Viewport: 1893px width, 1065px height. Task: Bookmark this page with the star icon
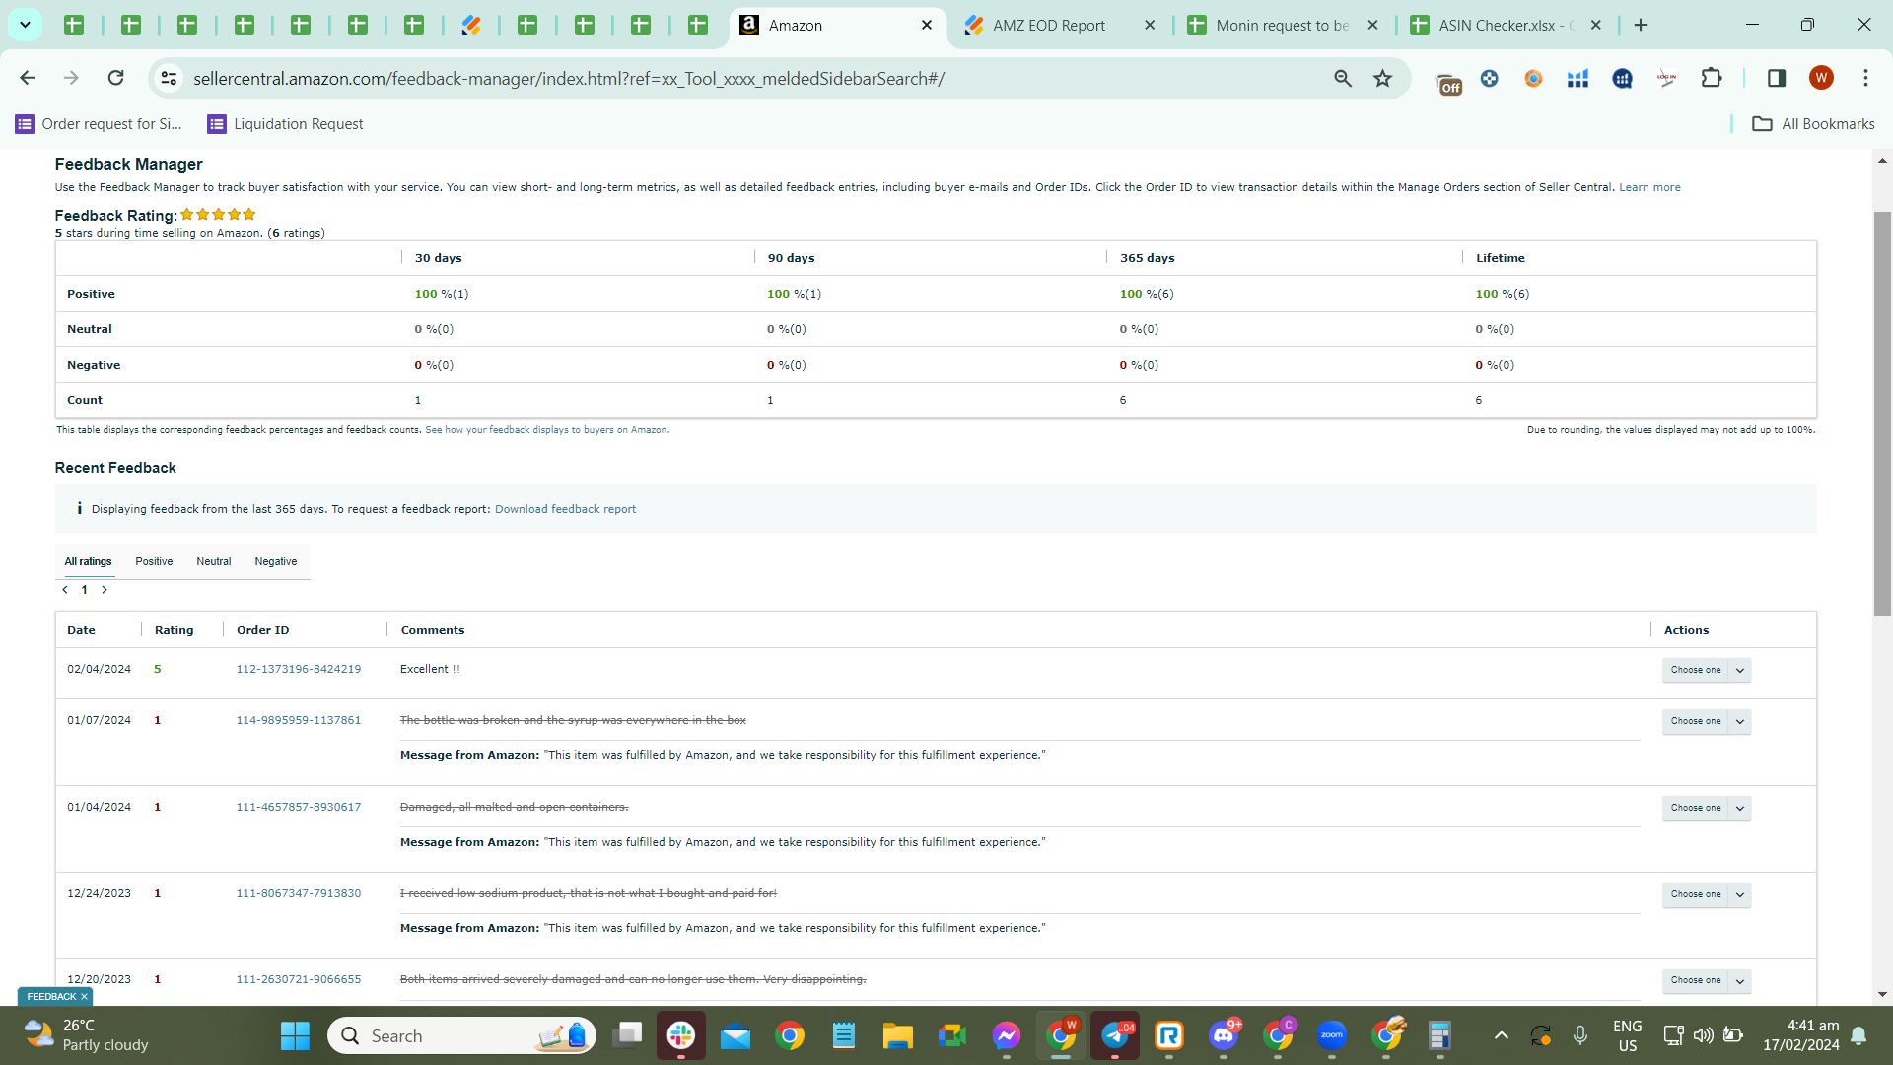click(x=1383, y=78)
